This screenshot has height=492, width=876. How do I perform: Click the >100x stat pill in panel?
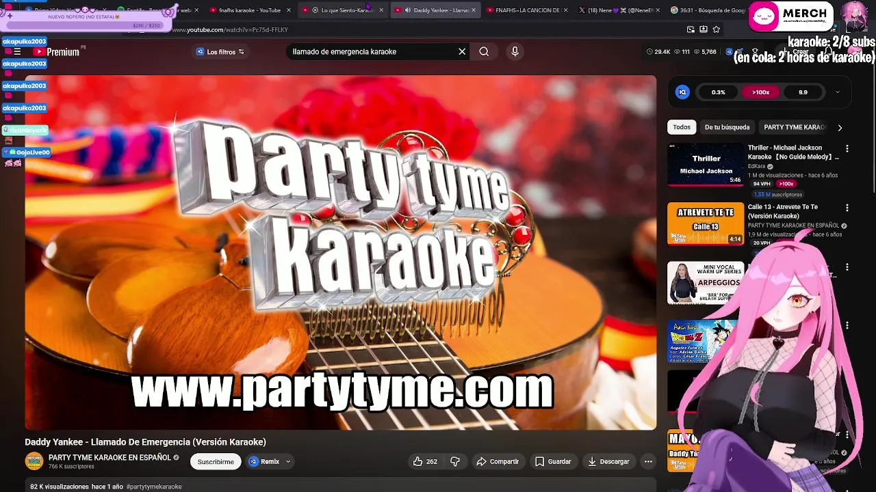[760, 92]
